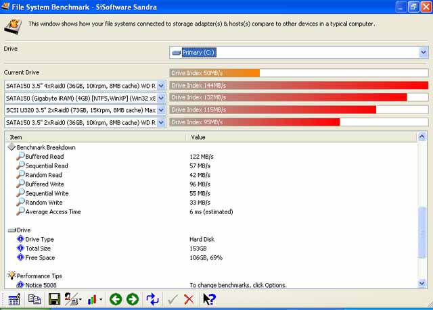Viewport: 433px width, 310px height.
Task: Click the Drive Index 144MB/s bar
Action: [299, 85]
